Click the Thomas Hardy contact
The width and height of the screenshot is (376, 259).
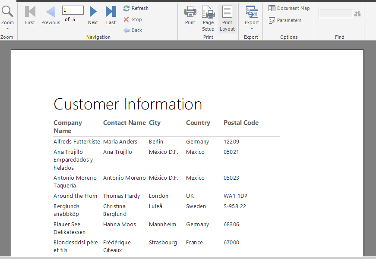pyautogui.click(x=122, y=196)
